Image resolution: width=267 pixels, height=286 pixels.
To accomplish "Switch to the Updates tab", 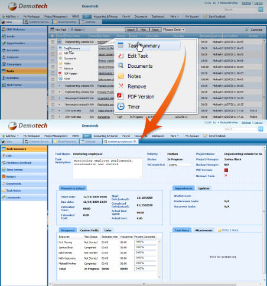I will pyautogui.click(x=204, y=188).
